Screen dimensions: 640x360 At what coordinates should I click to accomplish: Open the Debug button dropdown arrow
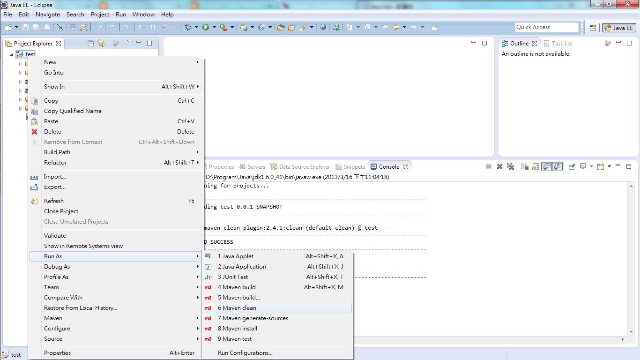(x=196, y=28)
